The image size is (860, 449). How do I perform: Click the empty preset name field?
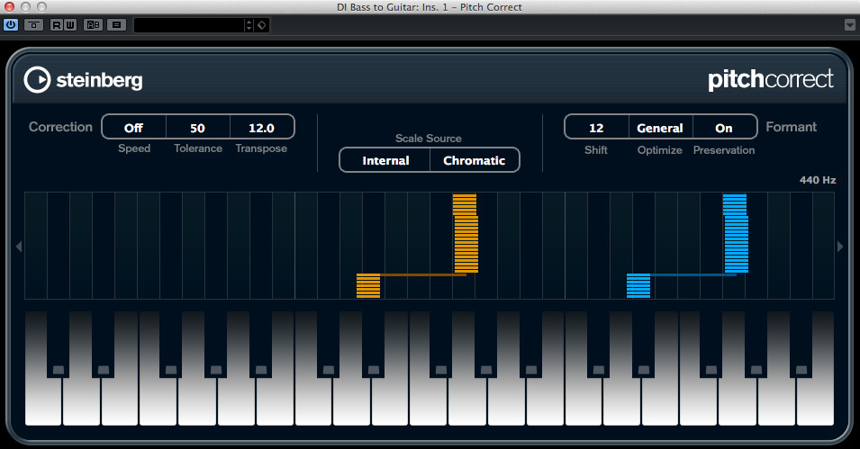coord(189,25)
